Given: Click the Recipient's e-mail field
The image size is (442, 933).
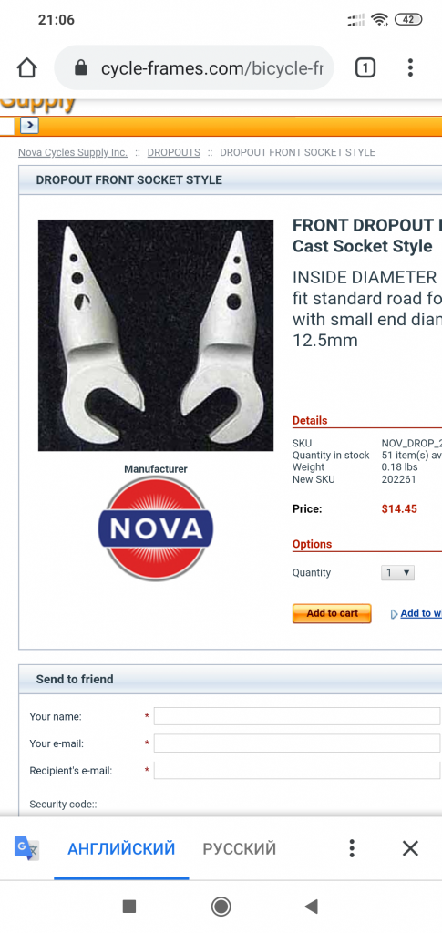Looking at the screenshot, I should pos(297,770).
